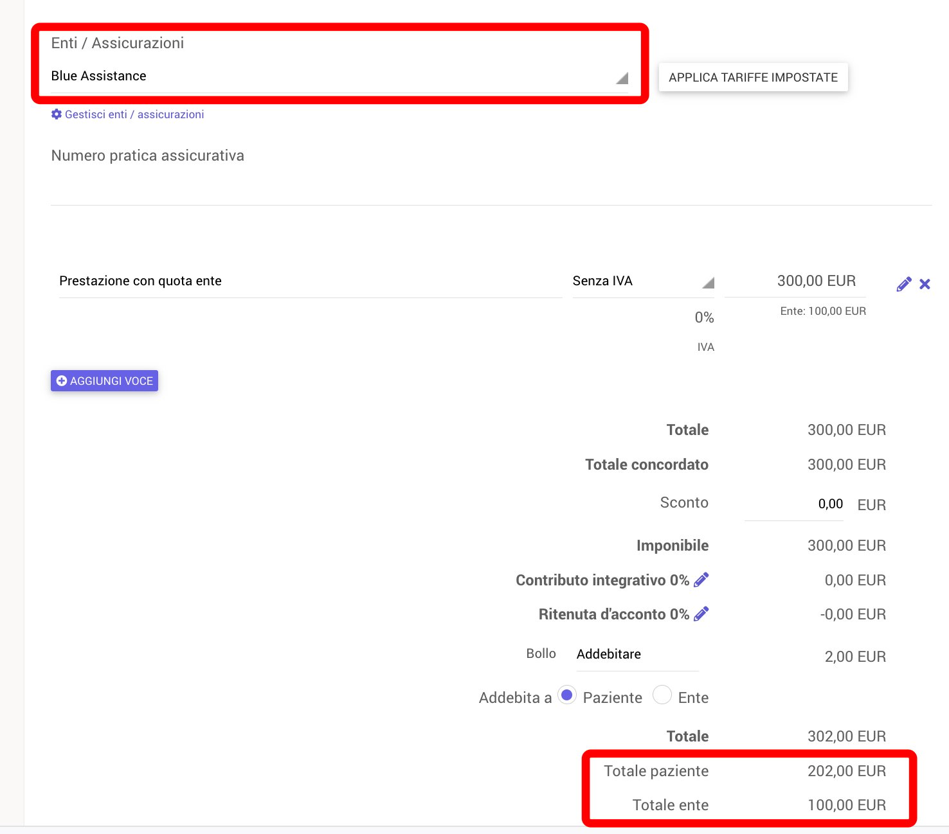The image size is (949, 834).
Task: Click the Totale ente value 100,00 EUR
Action: point(847,805)
